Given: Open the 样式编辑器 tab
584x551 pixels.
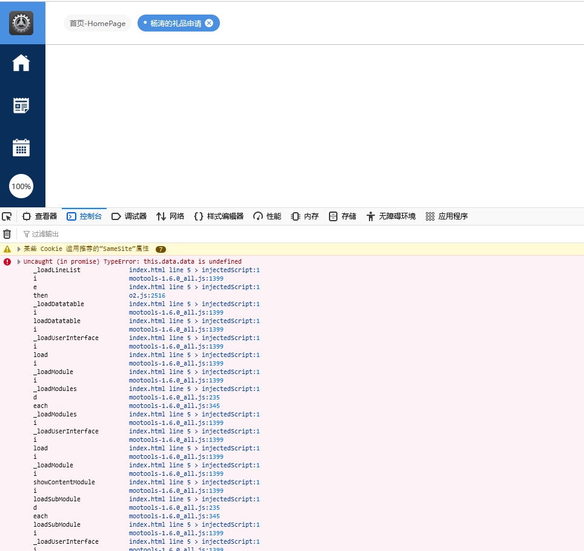Looking at the screenshot, I should (219, 216).
